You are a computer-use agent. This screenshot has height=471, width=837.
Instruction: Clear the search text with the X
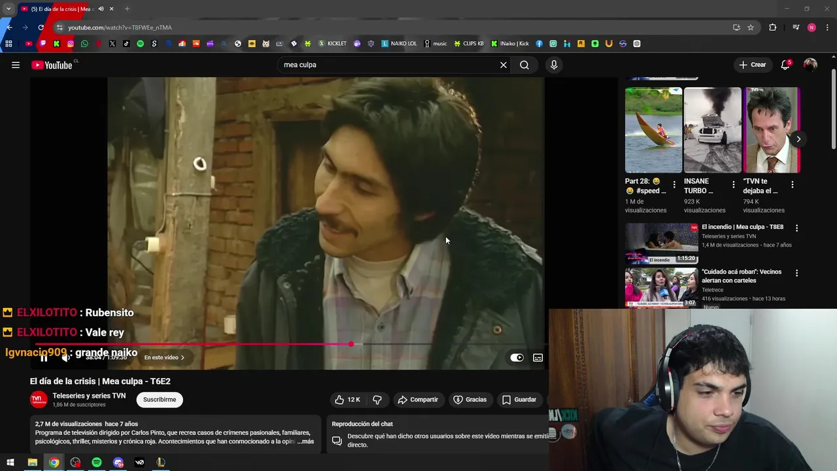point(504,65)
